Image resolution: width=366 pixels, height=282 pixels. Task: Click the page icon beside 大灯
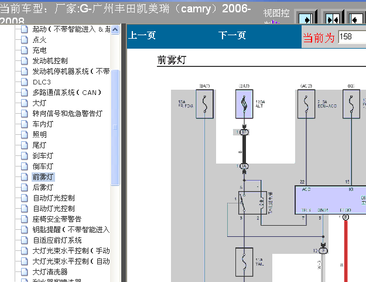click(x=24, y=103)
